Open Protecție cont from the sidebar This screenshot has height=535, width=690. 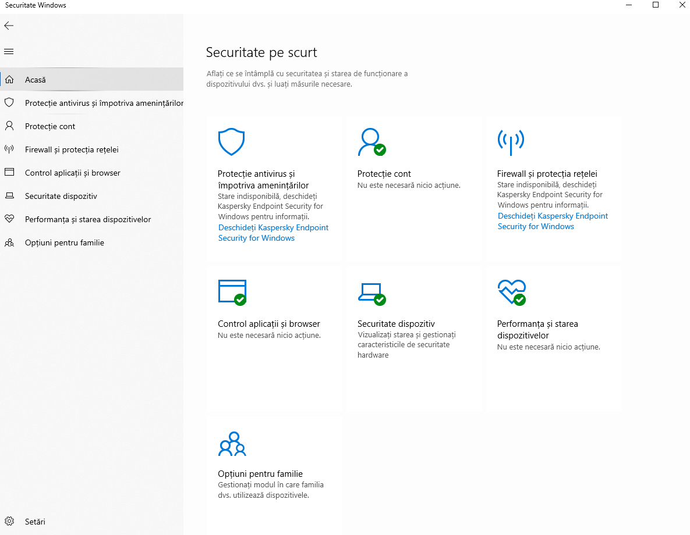tap(49, 126)
